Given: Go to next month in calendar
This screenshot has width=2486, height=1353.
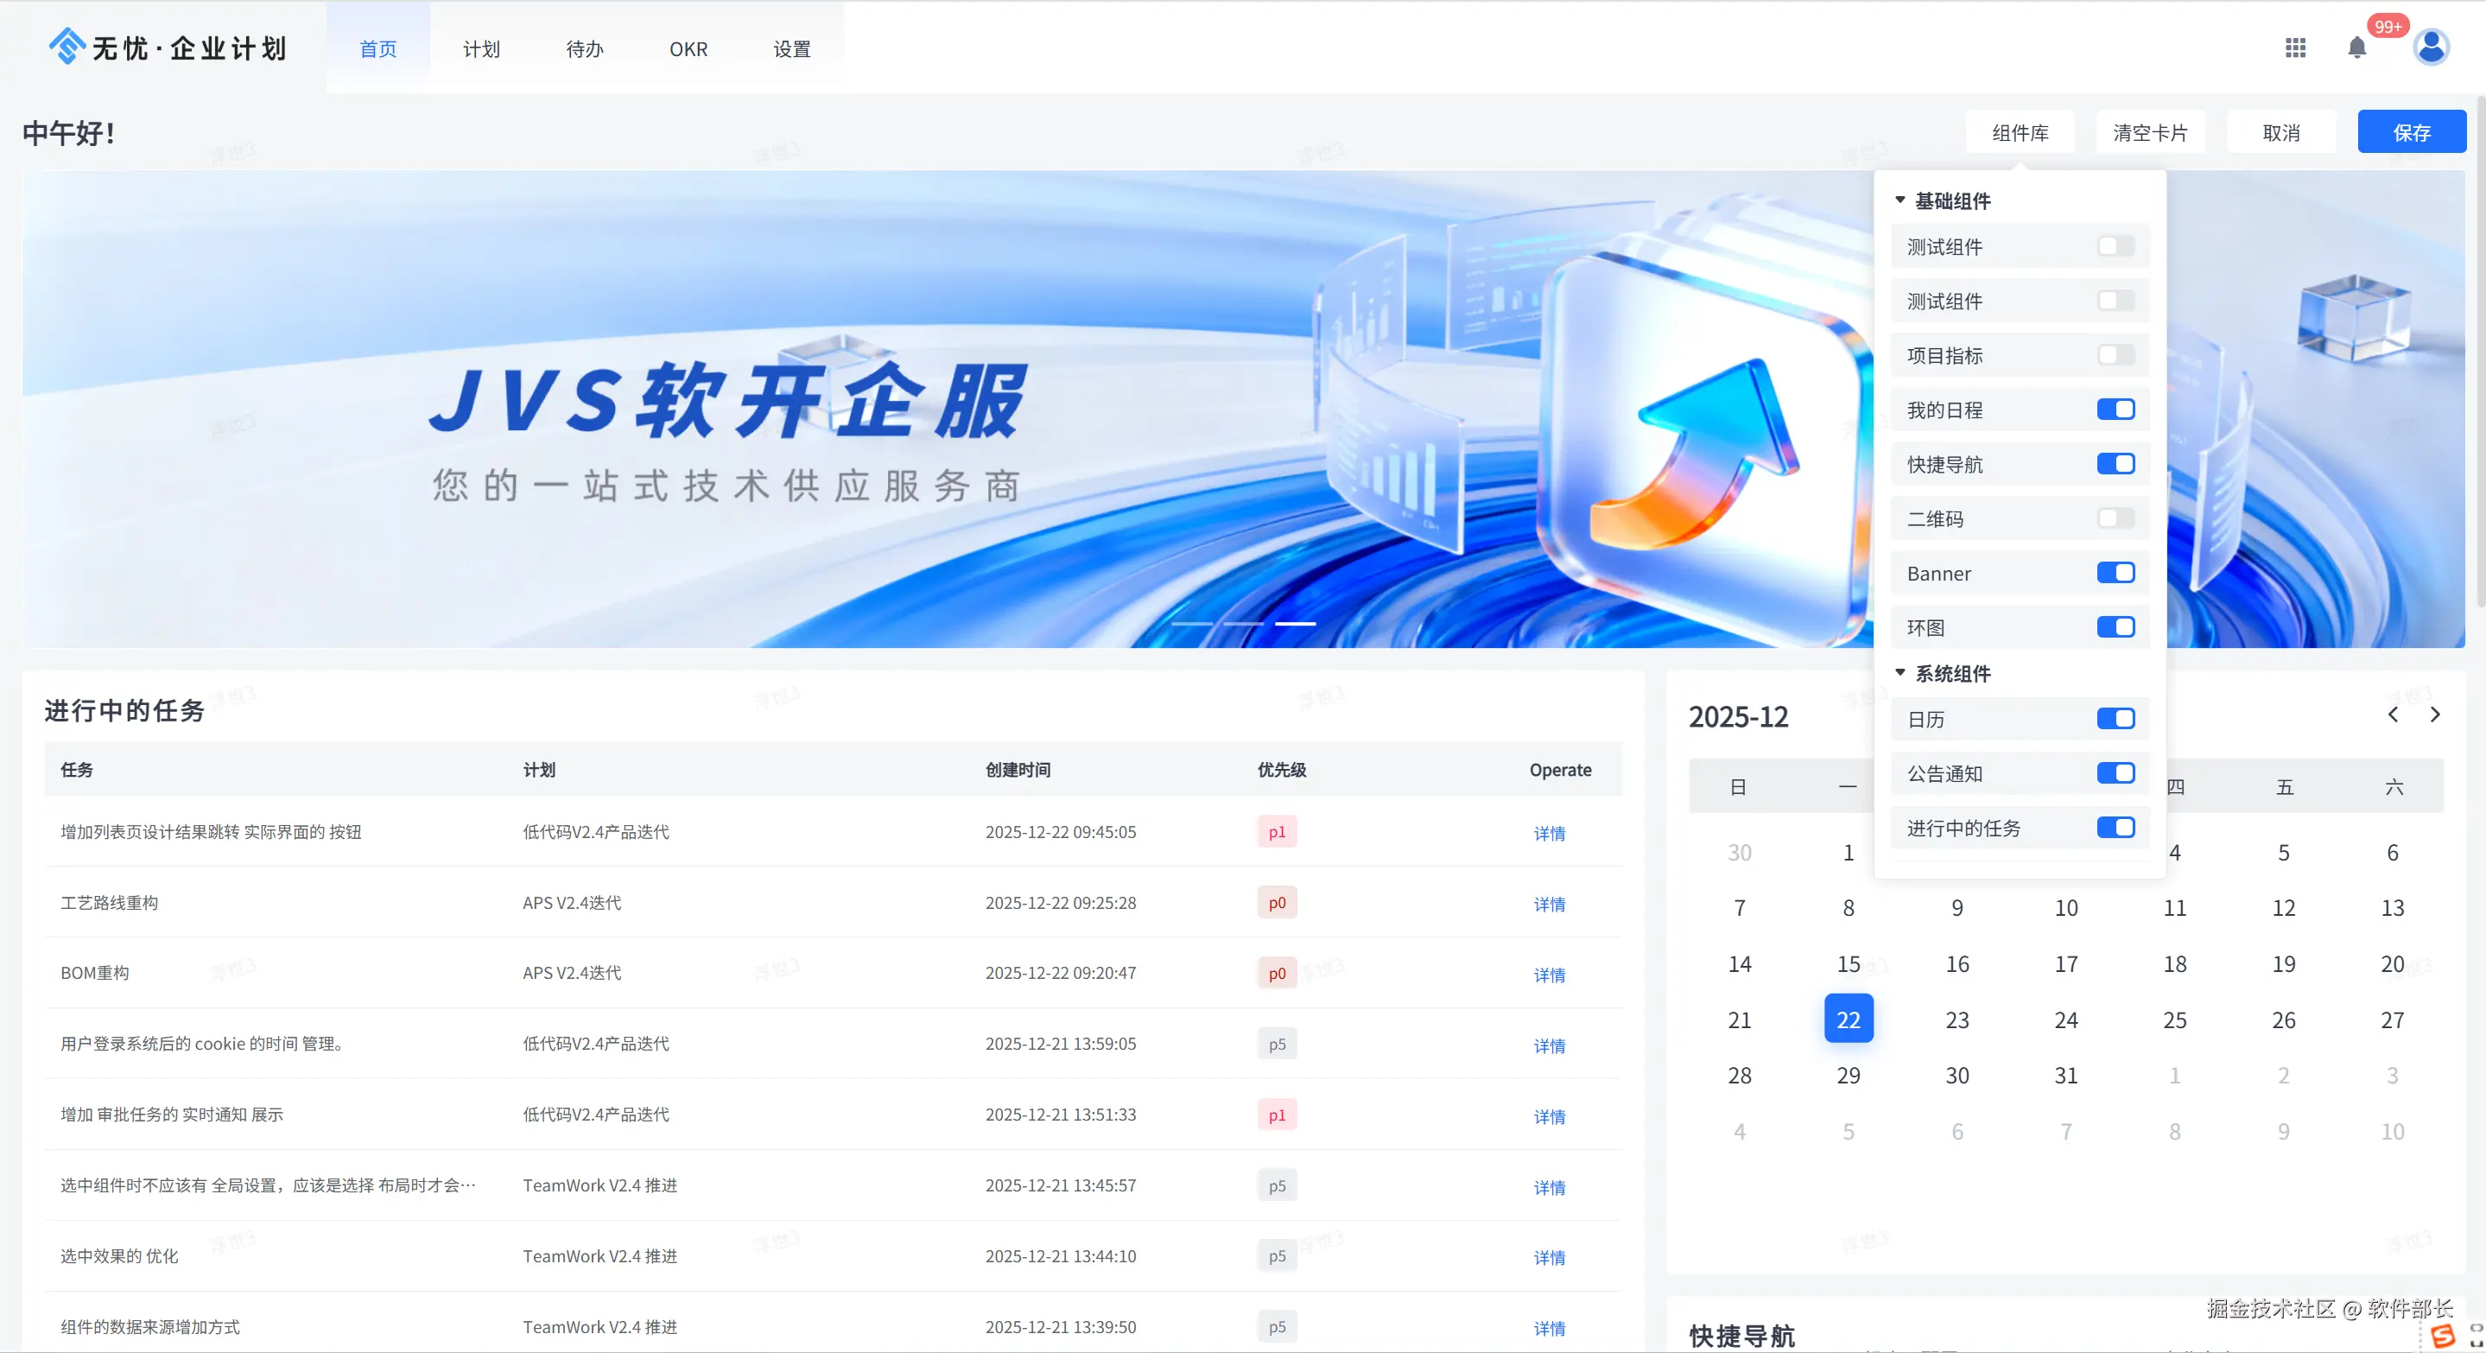Looking at the screenshot, I should 2435,715.
